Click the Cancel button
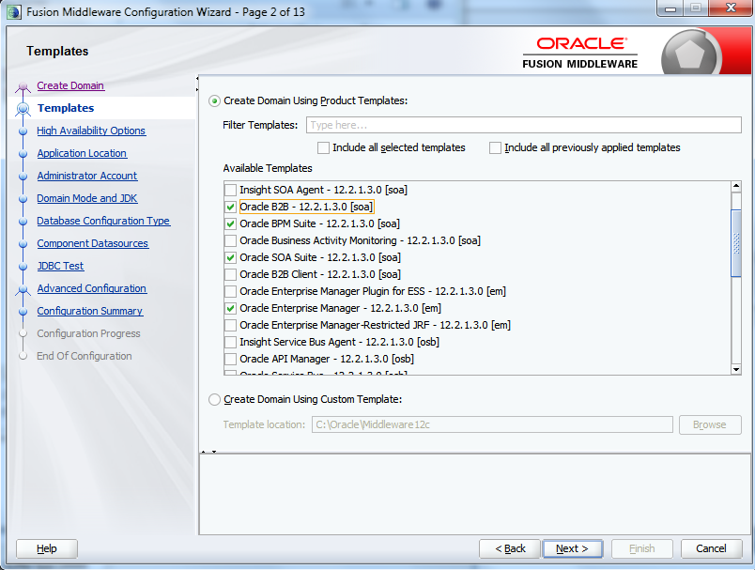The width and height of the screenshot is (755, 570). pyautogui.click(x=711, y=548)
